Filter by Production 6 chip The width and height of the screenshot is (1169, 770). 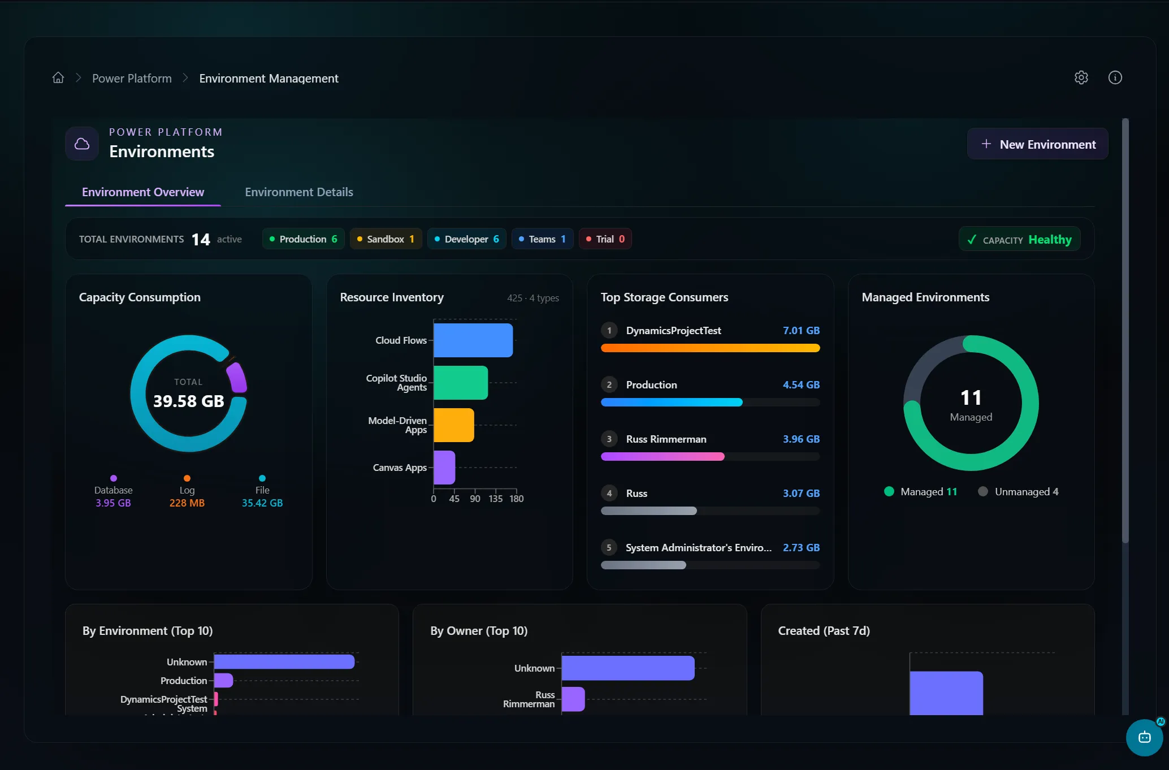(304, 239)
